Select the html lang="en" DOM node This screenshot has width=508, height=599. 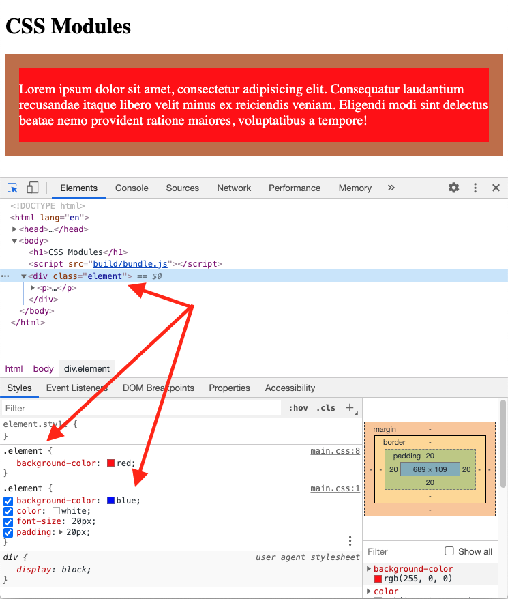coord(50,218)
